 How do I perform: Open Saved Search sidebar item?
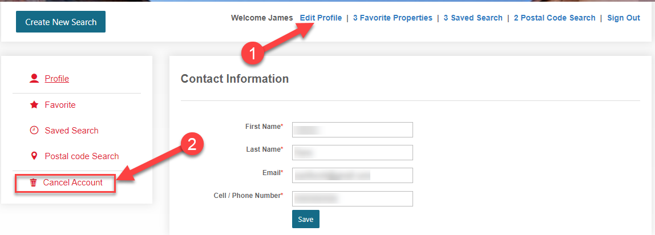[71, 131]
